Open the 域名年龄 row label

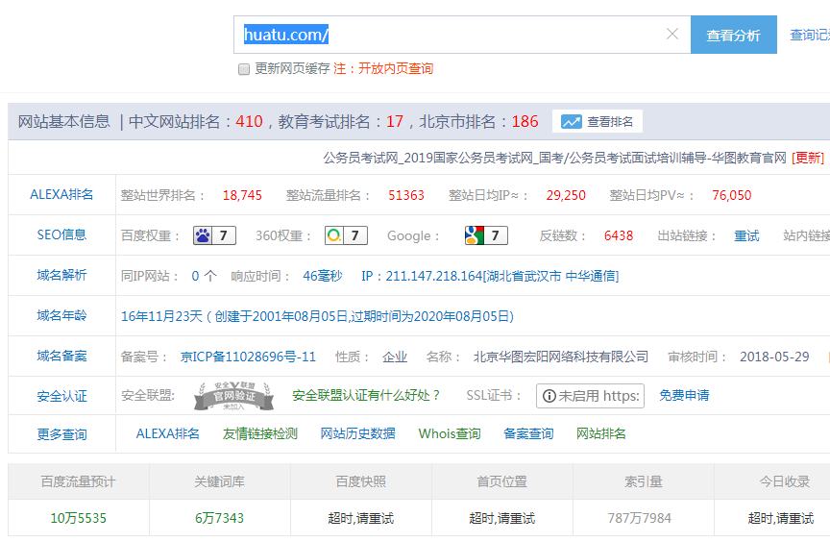[x=61, y=316]
